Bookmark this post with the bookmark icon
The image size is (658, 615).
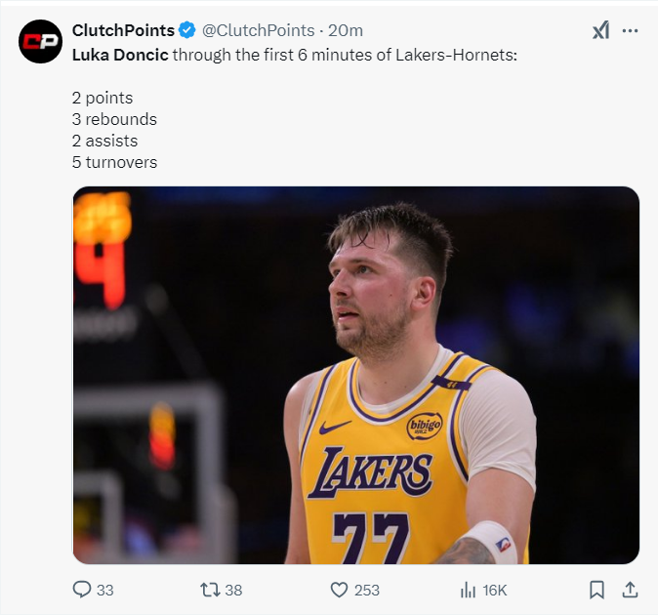pyautogui.click(x=597, y=590)
